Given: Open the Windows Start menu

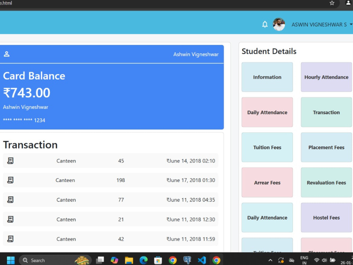Looking at the screenshot, I should pos(11,260).
